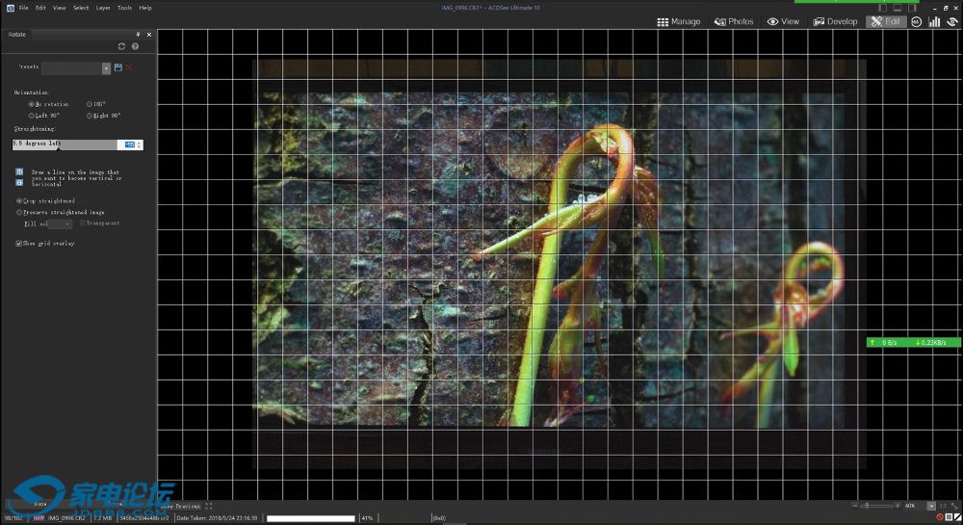
Task: Open the Dashboard bar chart icon
Action: (x=934, y=21)
